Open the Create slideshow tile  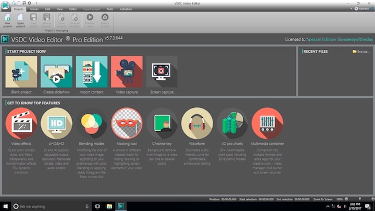tap(56, 72)
